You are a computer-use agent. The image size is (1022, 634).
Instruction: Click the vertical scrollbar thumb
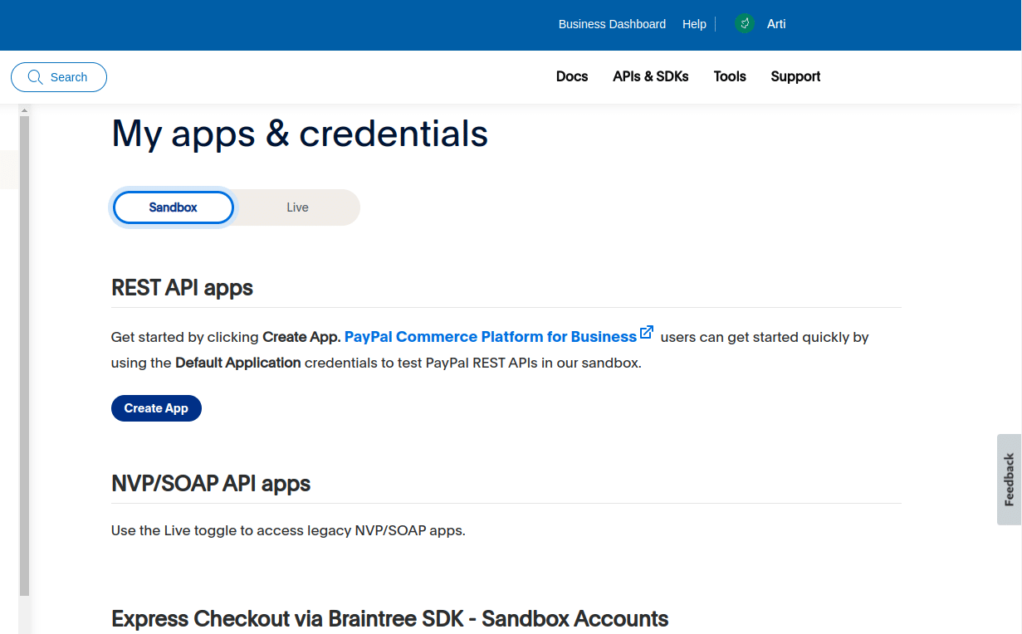(x=24, y=349)
